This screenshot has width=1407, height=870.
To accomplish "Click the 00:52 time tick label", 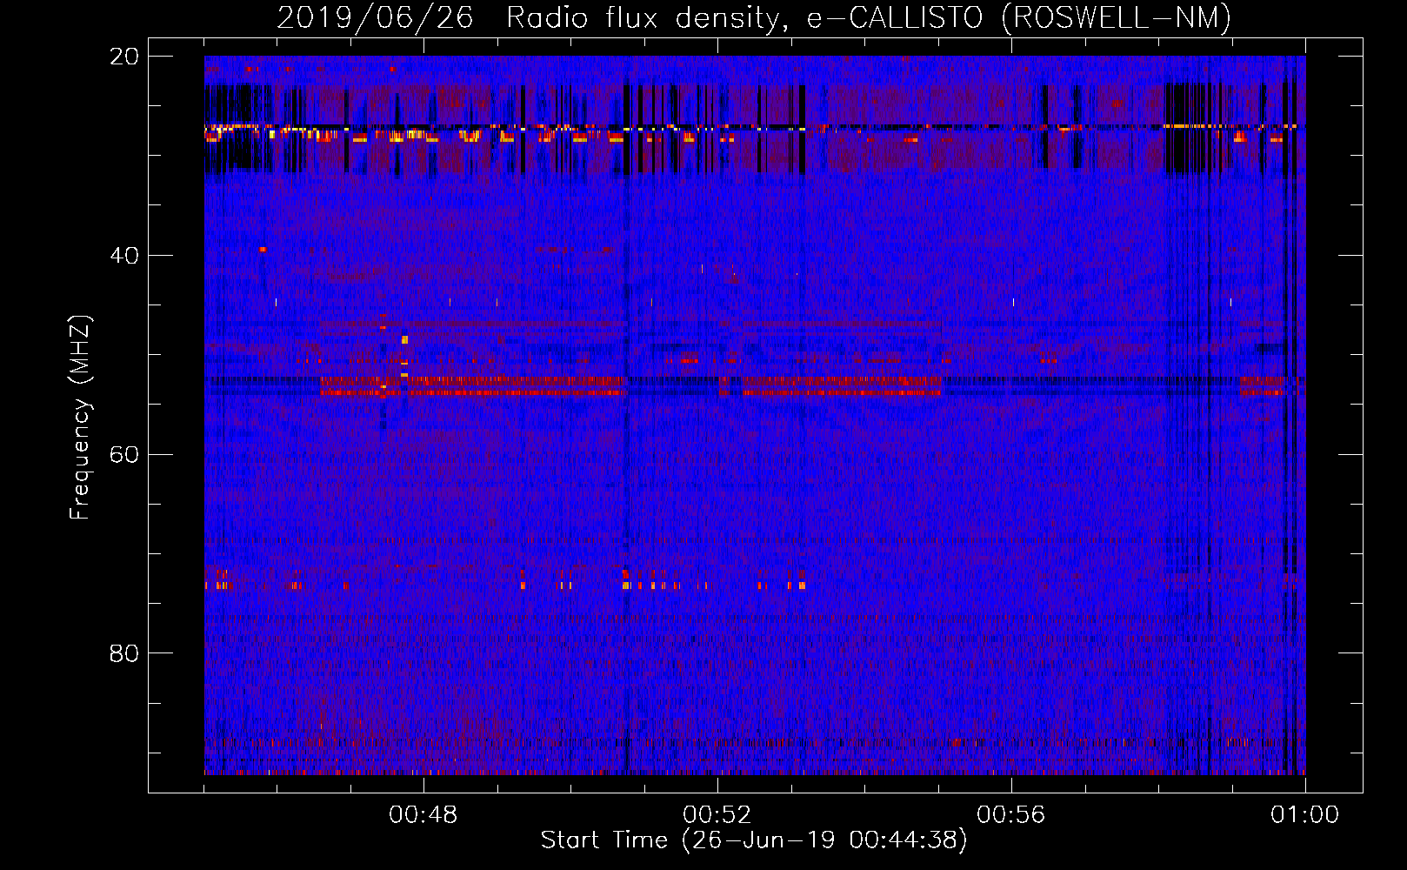I will tap(717, 815).
